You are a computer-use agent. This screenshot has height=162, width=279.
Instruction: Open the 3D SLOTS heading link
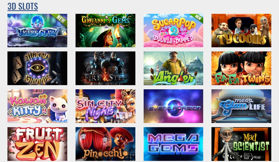point(23,6)
